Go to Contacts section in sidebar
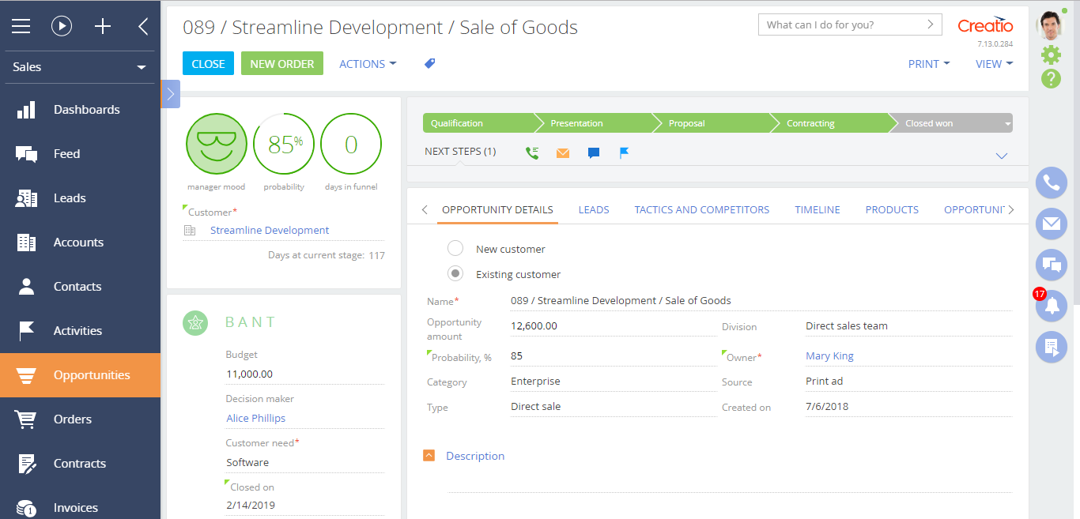Image resolution: width=1080 pixels, height=519 pixels. click(x=80, y=287)
